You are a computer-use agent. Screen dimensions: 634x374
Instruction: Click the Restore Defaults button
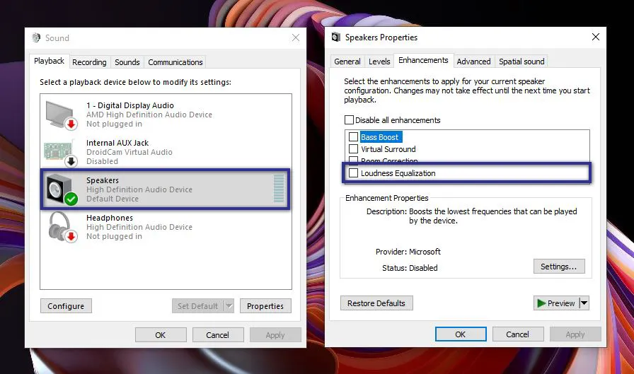376,303
